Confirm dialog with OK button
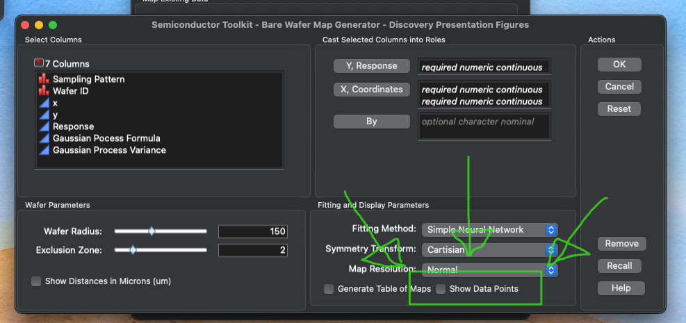Image resolution: width=686 pixels, height=323 pixels. 619,64
